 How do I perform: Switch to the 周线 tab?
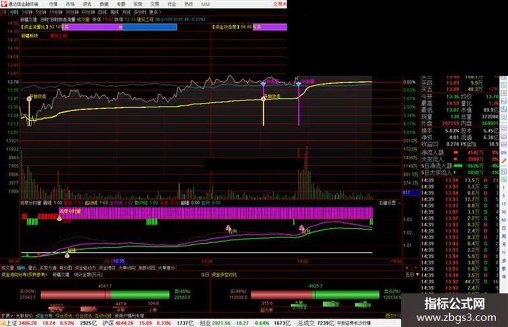click(x=115, y=12)
